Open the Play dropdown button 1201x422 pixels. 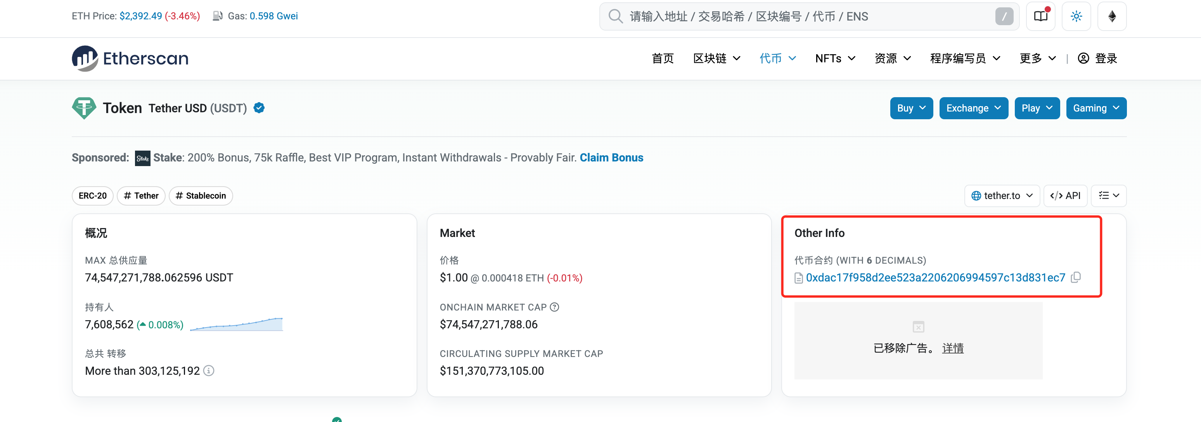(x=1037, y=108)
